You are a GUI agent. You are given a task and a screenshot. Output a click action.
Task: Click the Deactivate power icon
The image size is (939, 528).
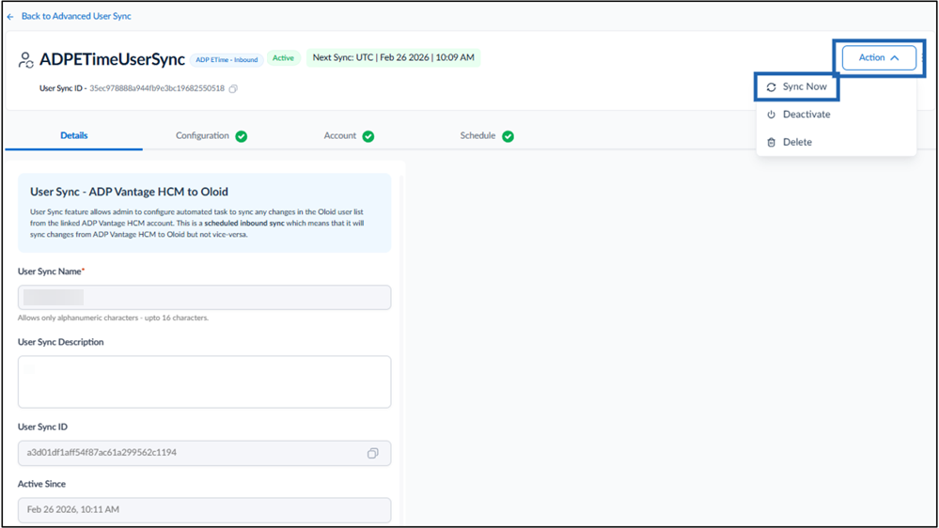click(x=772, y=115)
